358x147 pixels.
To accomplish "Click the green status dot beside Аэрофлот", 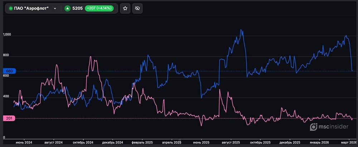I will pos(10,8).
